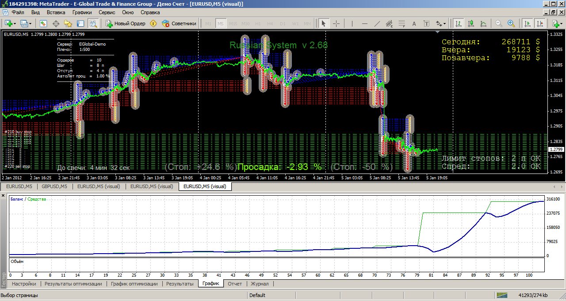This screenshot has width=566, height=301.
Task: Open the Журнал tab
Action: (260, 284)
